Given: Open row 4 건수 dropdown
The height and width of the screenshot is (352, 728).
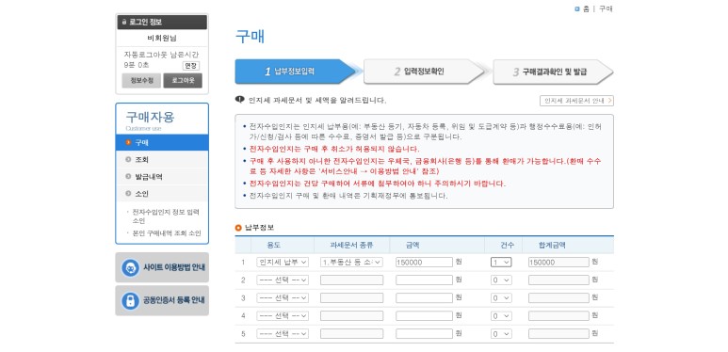Looking at the screenshot, I should coord(501,316).
